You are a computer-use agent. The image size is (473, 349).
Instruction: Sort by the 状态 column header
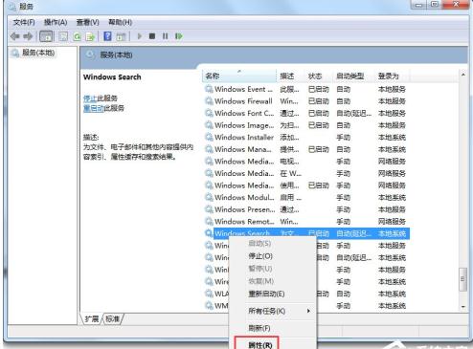pos(318,76)
